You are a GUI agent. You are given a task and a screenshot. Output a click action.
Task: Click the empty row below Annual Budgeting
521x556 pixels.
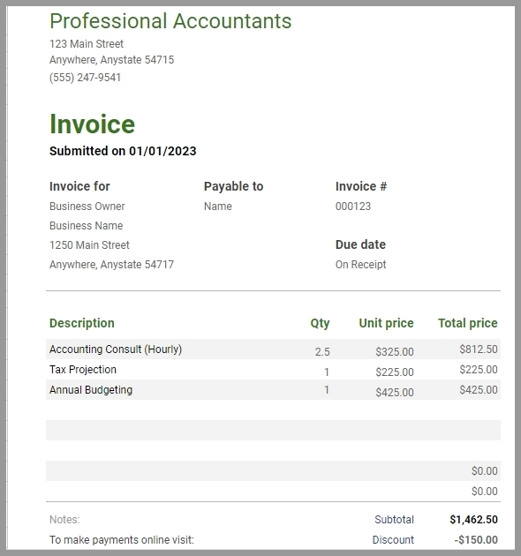[x=273, y=409]
